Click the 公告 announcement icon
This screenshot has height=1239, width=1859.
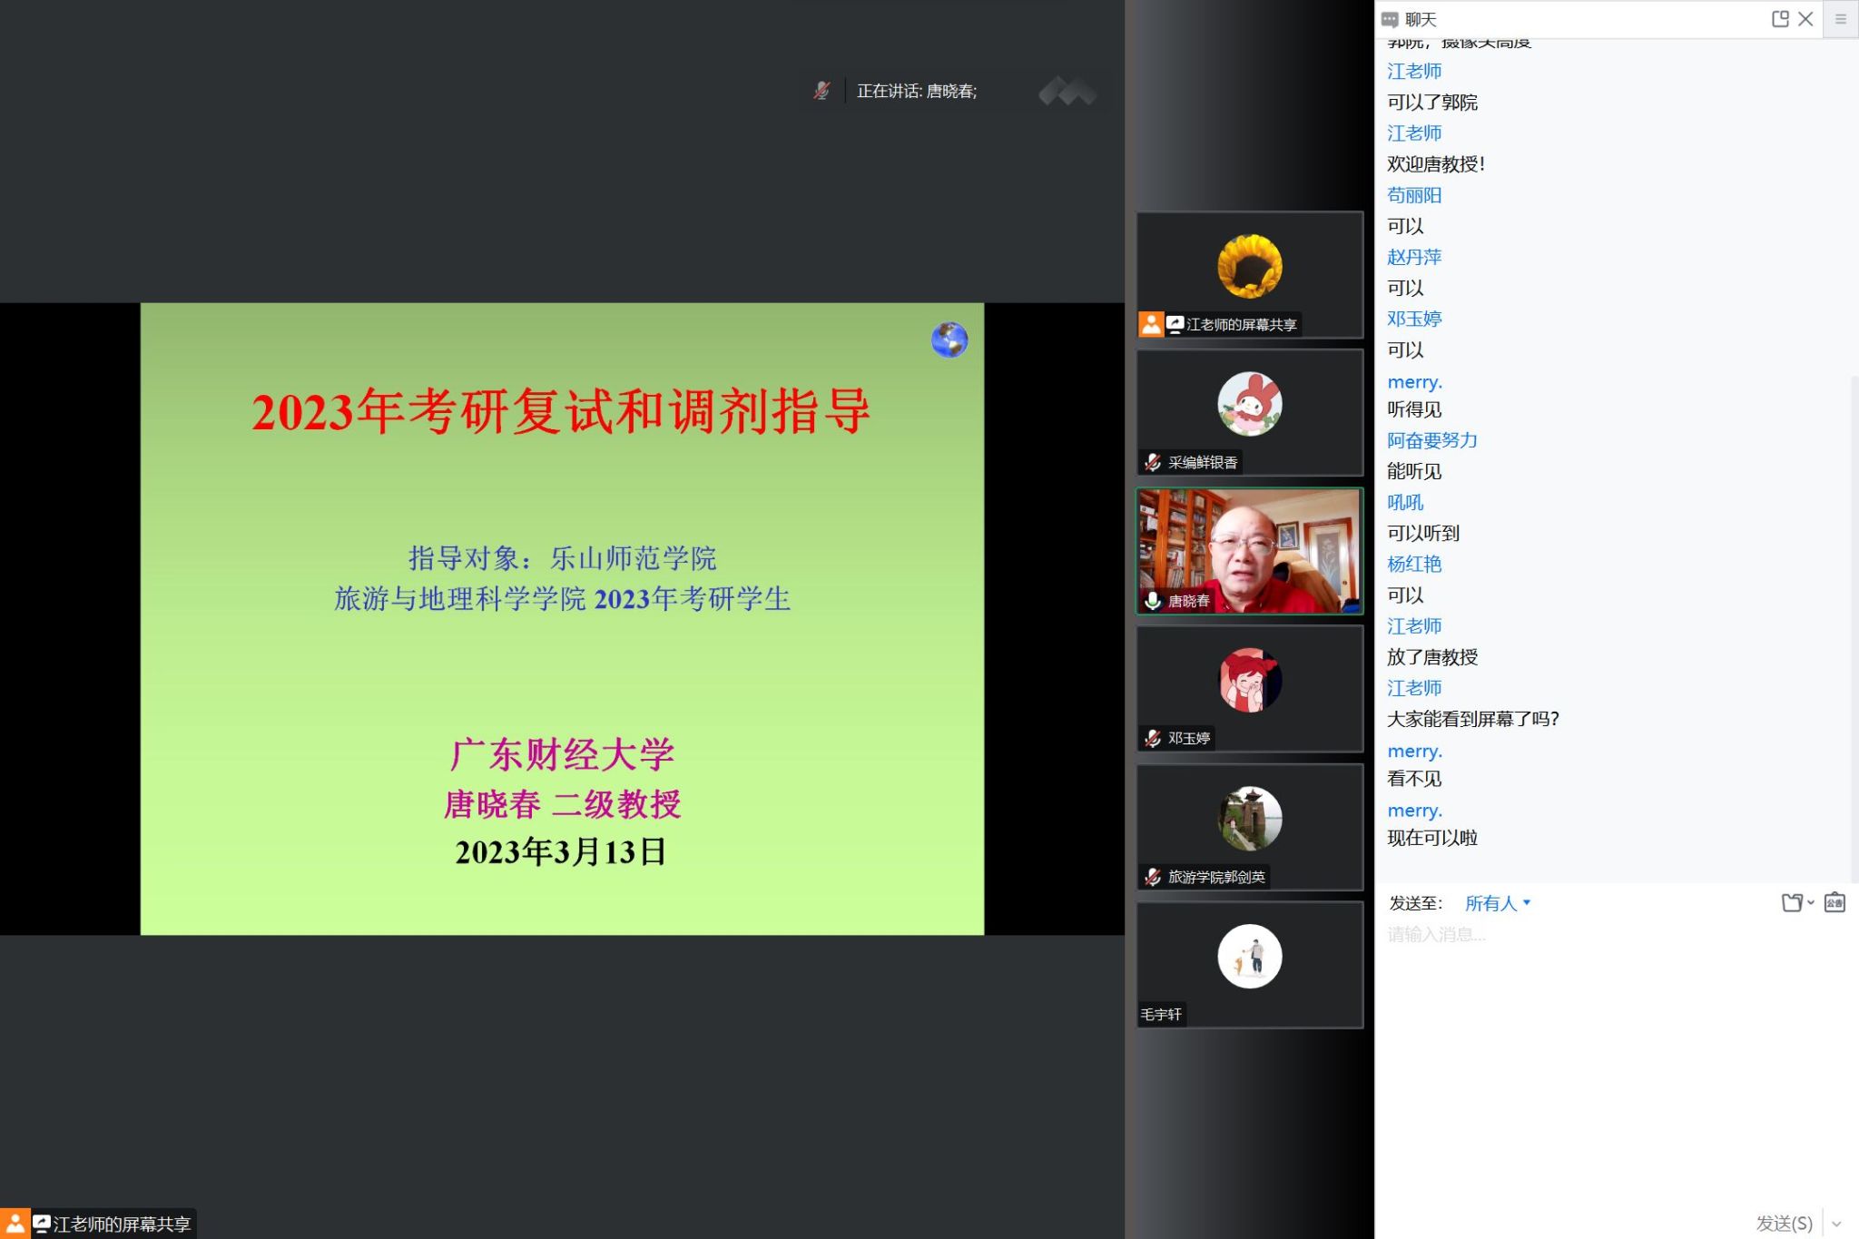tap(1834, 902)
